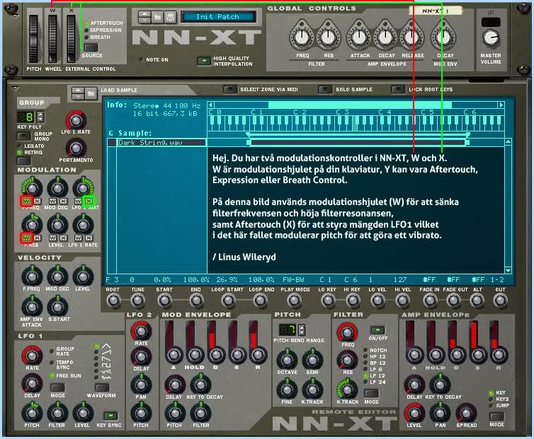This screenshot has width=534, height=439.
Task: Toggle X button under Modulation LFO 1 RATE knob
Action: tap(89, 238)
